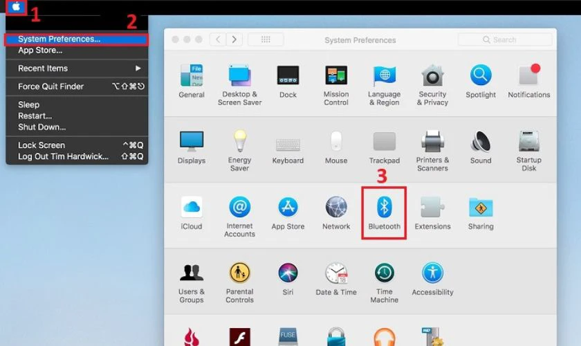Screen dimensions: 581x346
Task: Open the Network preferences icon
Action: [x=336, y=213]
